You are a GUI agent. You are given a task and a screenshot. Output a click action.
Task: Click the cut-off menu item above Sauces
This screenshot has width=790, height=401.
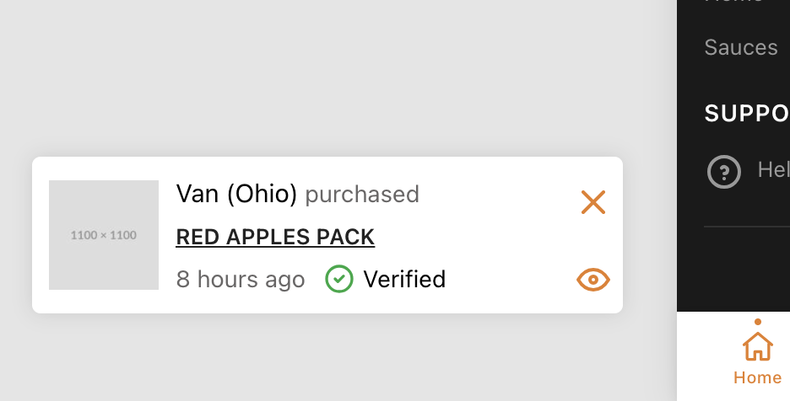(734, 3)
